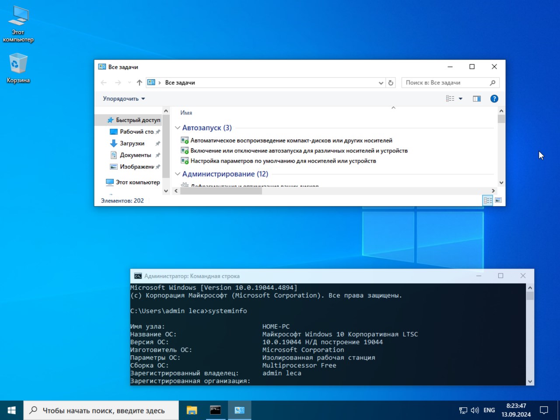Click the systeminfo command line text
The width and height of the screenshot is (560, 420).
coord(227,311)
